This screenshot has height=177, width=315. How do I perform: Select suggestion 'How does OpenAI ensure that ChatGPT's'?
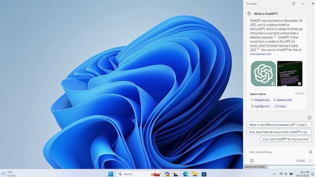[x=279, y=132]
